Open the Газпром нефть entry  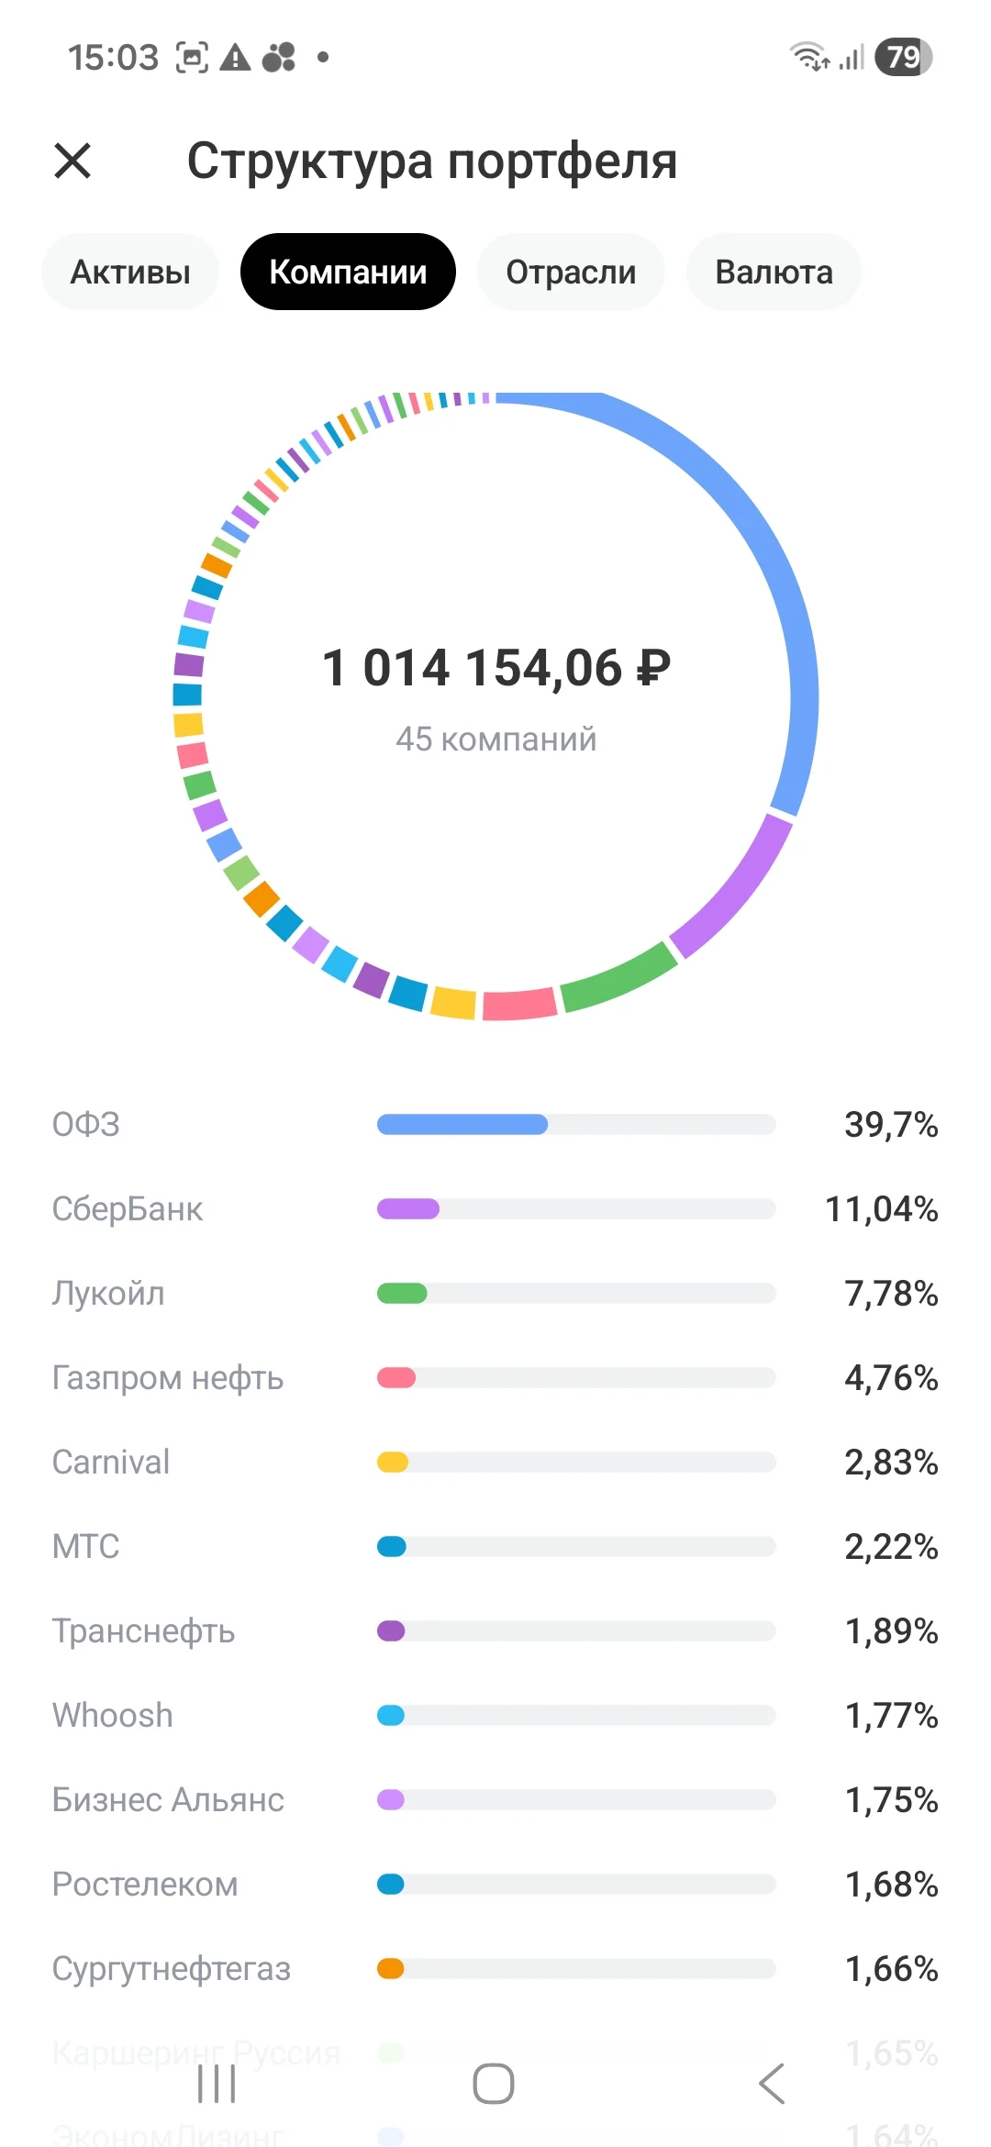click(x=495, y=1377)
